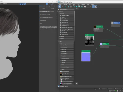Toggle Show Shaded Material in Viewport icon

point(79,6)
